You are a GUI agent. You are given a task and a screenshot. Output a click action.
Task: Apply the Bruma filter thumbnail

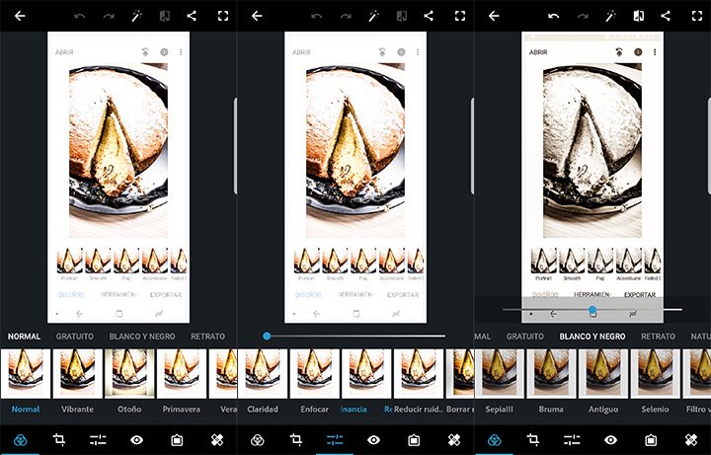point(551,373)
